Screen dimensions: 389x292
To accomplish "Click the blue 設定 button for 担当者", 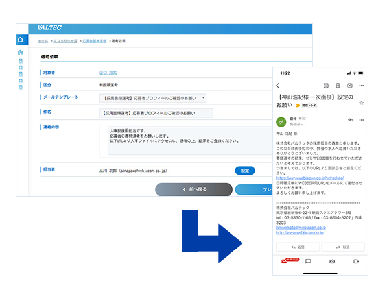I will click(x=245, y=171).
